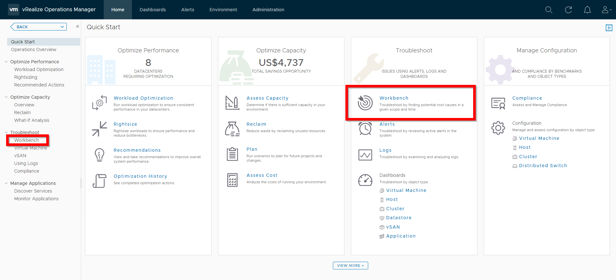Click Distributed Switch icon under Configuration
The height and width of the screenshot is (280, 616).
(515, 166)
